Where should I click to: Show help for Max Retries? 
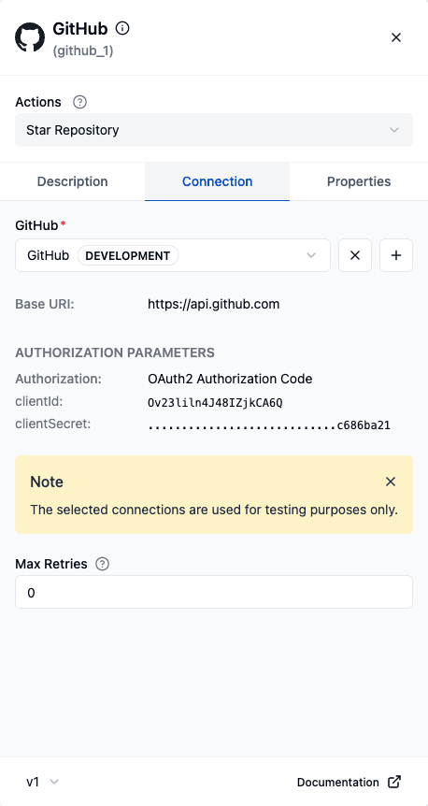(103, 565)
